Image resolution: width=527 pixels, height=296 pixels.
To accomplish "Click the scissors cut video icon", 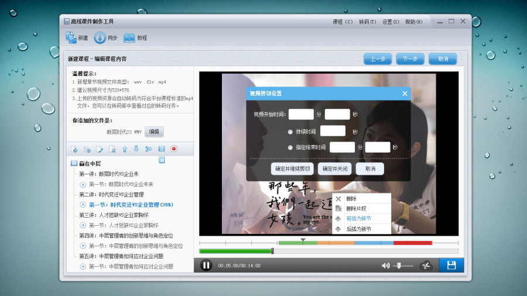I will click(x=426, y=266).
